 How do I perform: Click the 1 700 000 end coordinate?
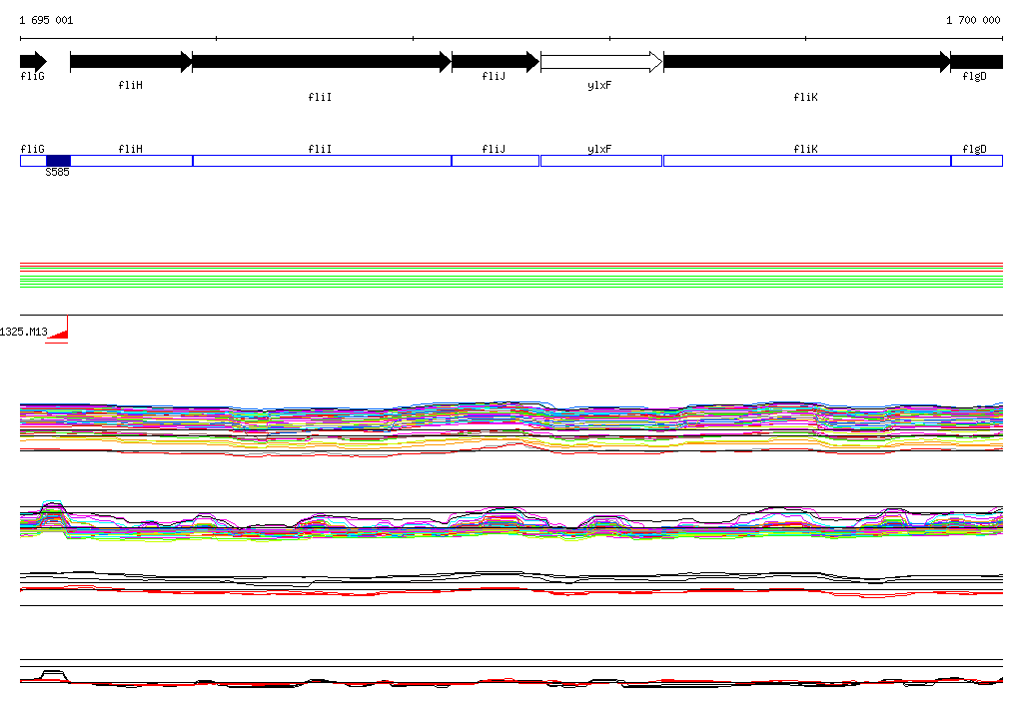coord(973,20)
